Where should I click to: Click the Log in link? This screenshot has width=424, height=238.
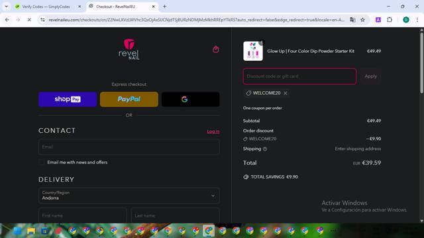[213, 132]
